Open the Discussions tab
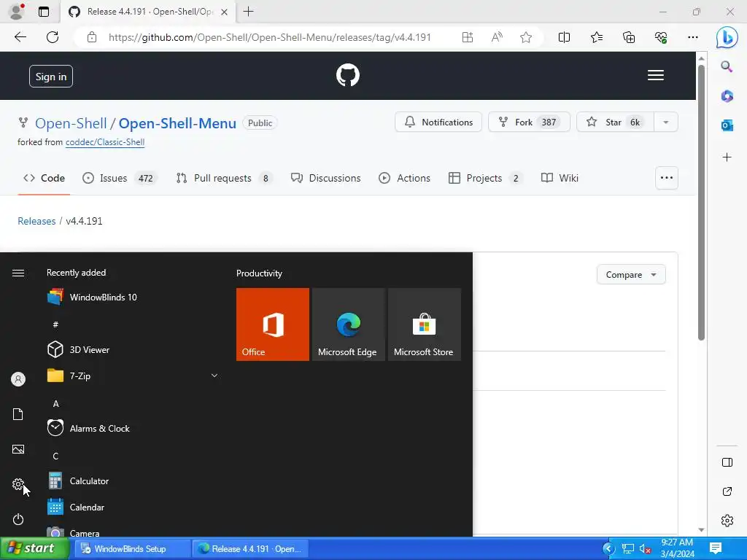This screenshot has height=560, width=747. tap(326, 178)
